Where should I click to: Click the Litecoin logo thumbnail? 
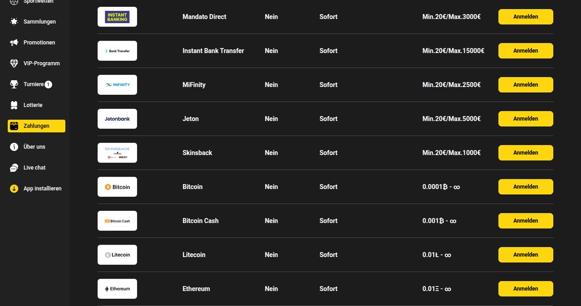[x=117, y=255]
